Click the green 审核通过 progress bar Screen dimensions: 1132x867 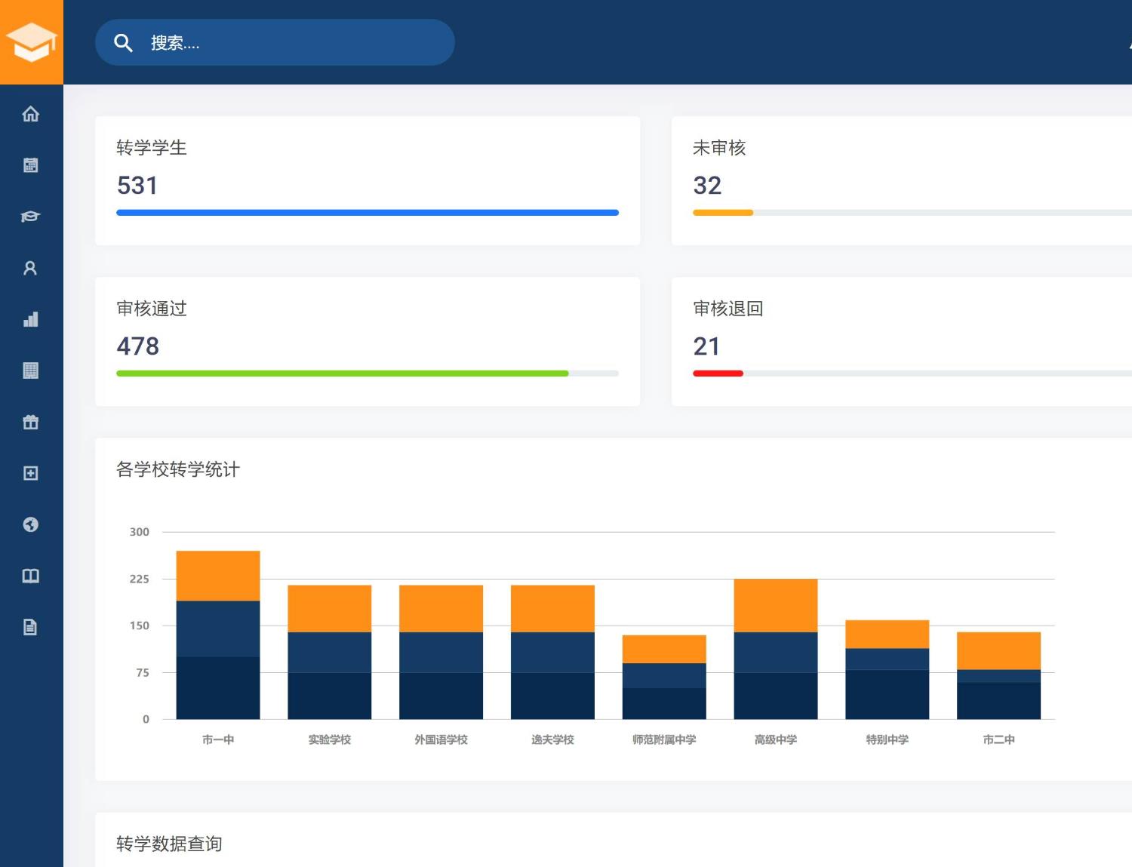click(x=342, y=374)
